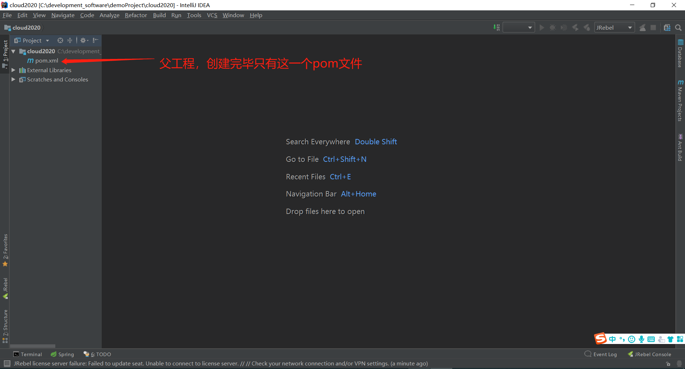Click the tool window quick access icon in status bar

point(7,364)
